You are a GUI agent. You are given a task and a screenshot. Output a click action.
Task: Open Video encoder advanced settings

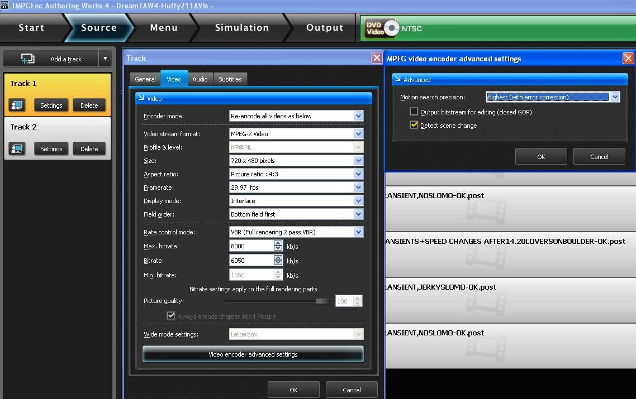tap(253, 354)
